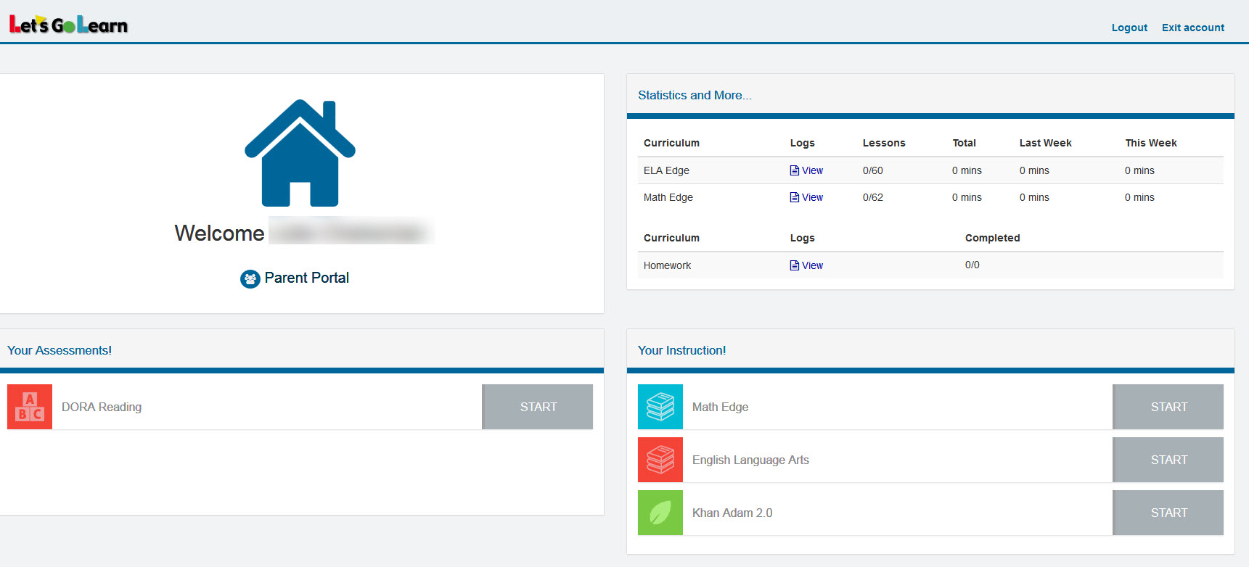1249x567 pixels.
Task: Click the Statistics and More heading
Action: point(695,95)
